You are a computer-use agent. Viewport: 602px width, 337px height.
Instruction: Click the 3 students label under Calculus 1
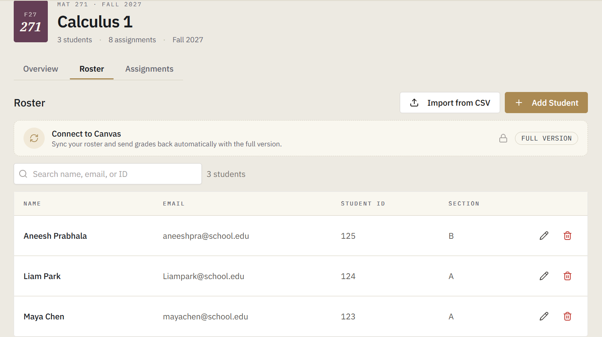pyautogui.click(x=74, y=40)
